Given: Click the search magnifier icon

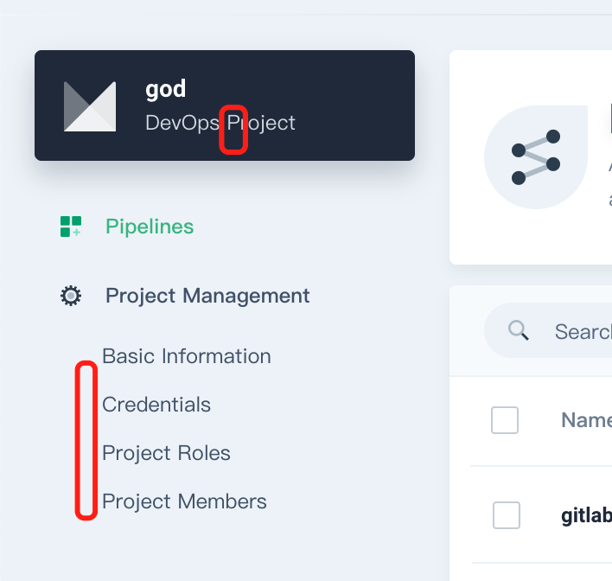Looking at the screenshot, I should 519,330.
